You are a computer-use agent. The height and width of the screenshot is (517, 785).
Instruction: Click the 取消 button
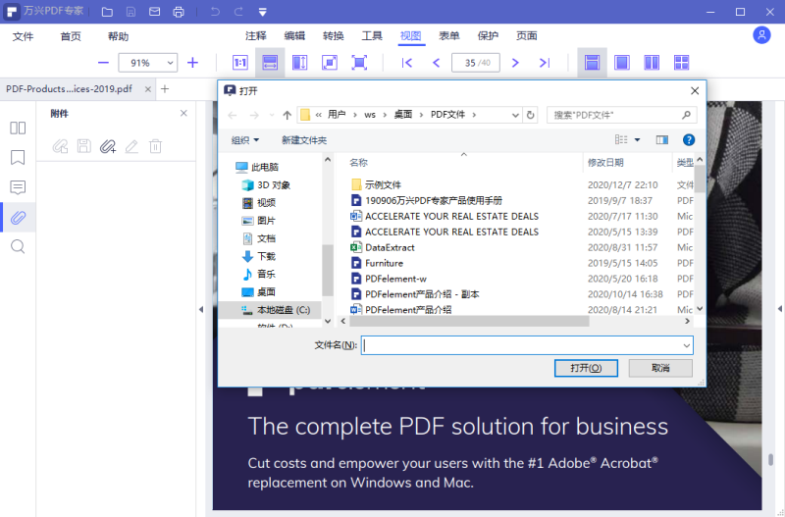(660, 368)
